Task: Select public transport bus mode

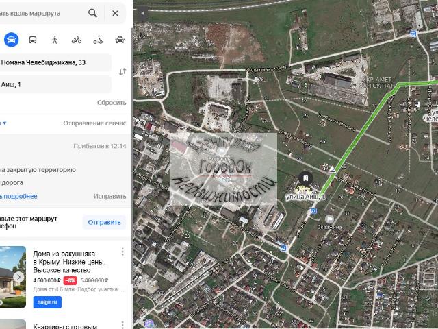Action: pyautogui.click(x=33, y=40)
